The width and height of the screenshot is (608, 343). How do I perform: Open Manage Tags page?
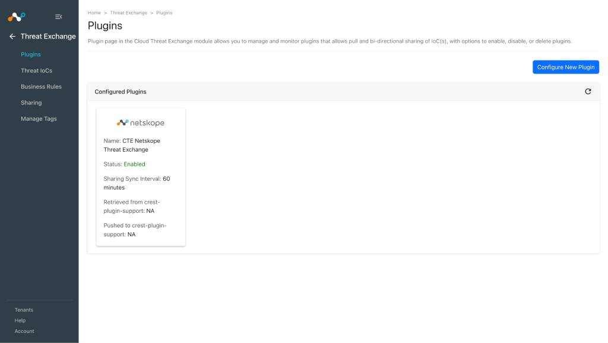point(39,118)
